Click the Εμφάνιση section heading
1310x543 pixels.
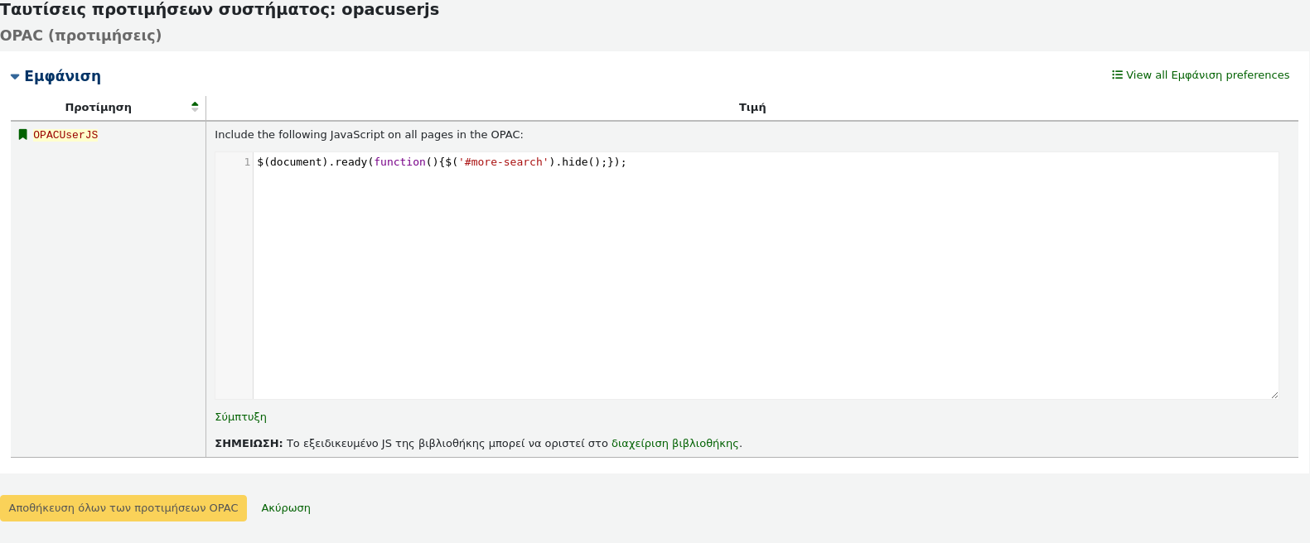tap(62, 76)
